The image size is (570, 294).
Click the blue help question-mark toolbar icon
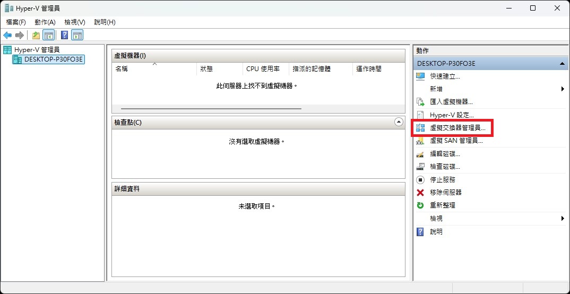[64, 35]
